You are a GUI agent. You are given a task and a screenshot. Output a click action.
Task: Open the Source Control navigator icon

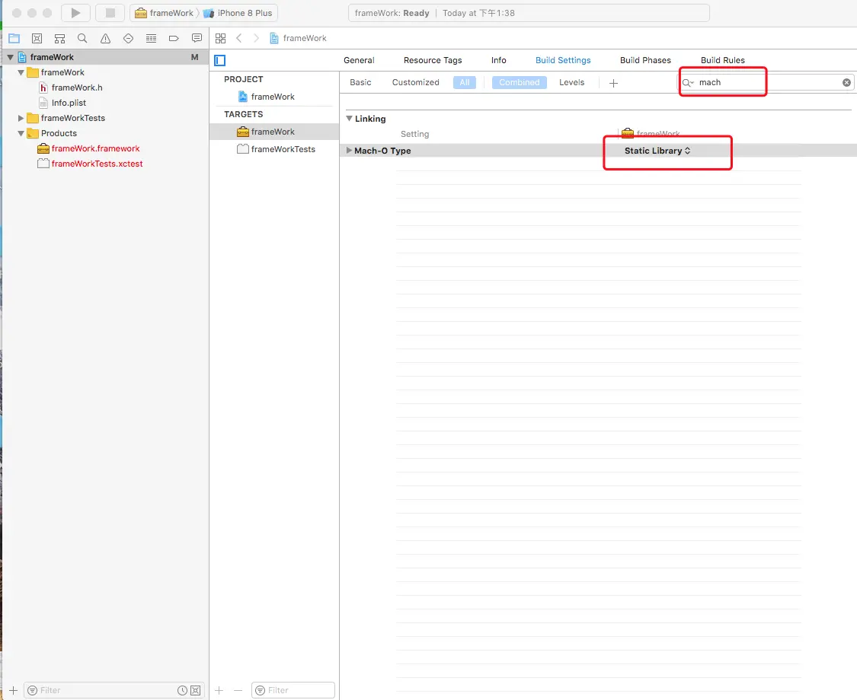(x=37, y=38)
